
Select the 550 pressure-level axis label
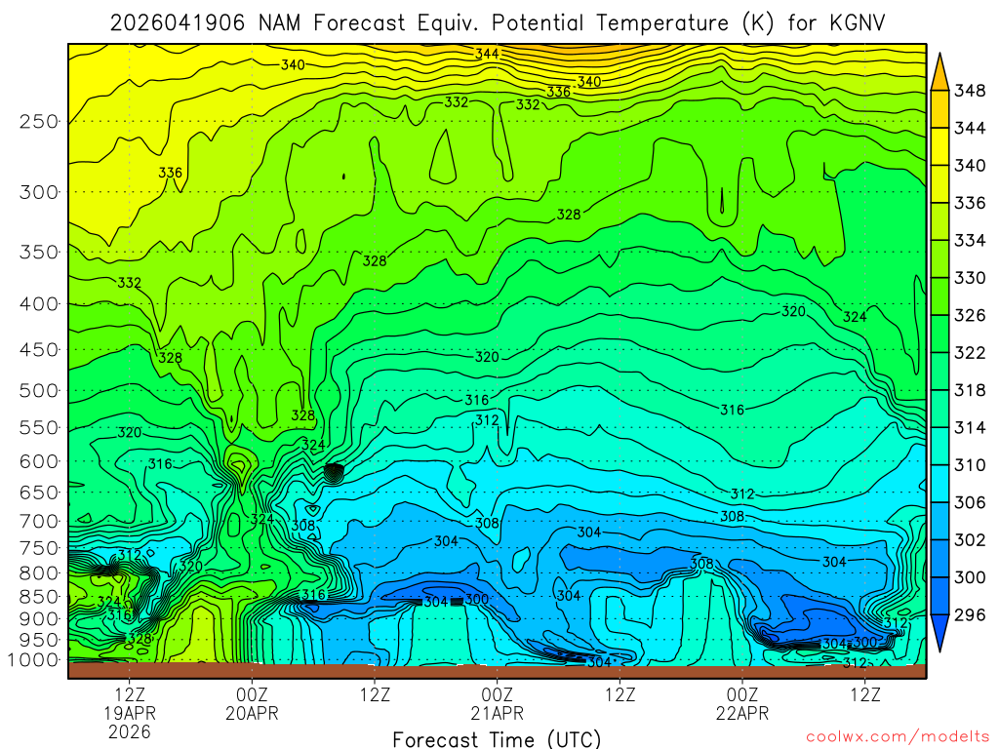point(39,427)
